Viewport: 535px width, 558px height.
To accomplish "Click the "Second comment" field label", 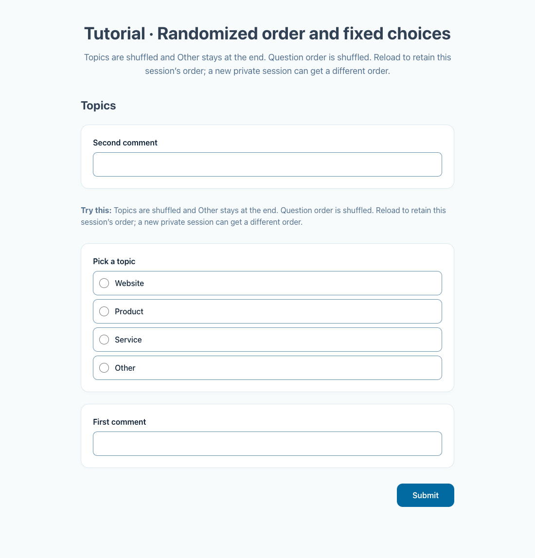I will (125, 143).
